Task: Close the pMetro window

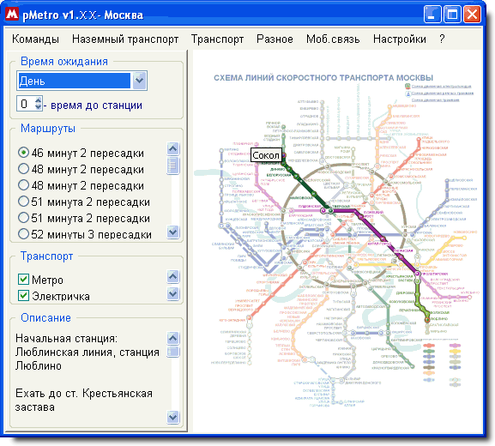Action: pyautogui.click(x=472, y=15)
